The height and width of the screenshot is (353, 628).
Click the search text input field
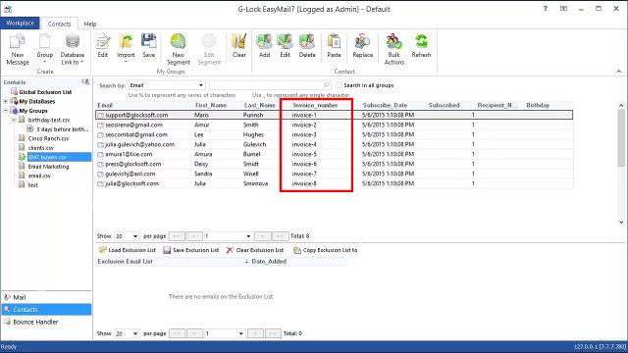(x=267, y=85)
